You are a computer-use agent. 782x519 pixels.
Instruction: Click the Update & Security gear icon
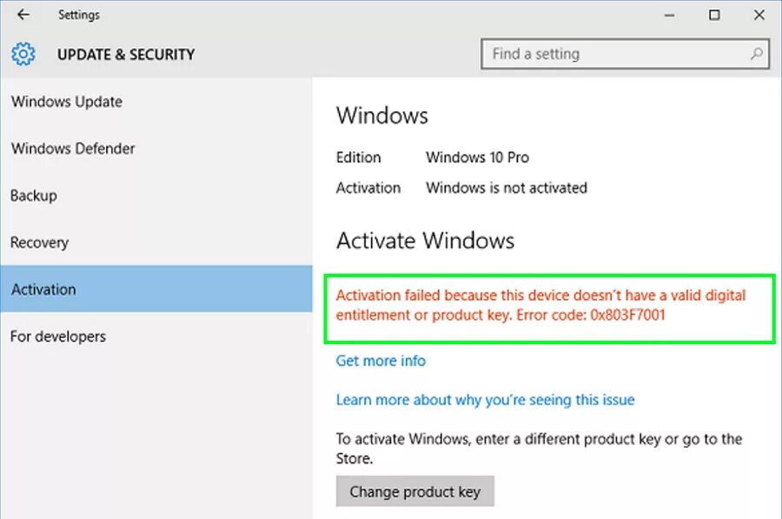[23, 55]
